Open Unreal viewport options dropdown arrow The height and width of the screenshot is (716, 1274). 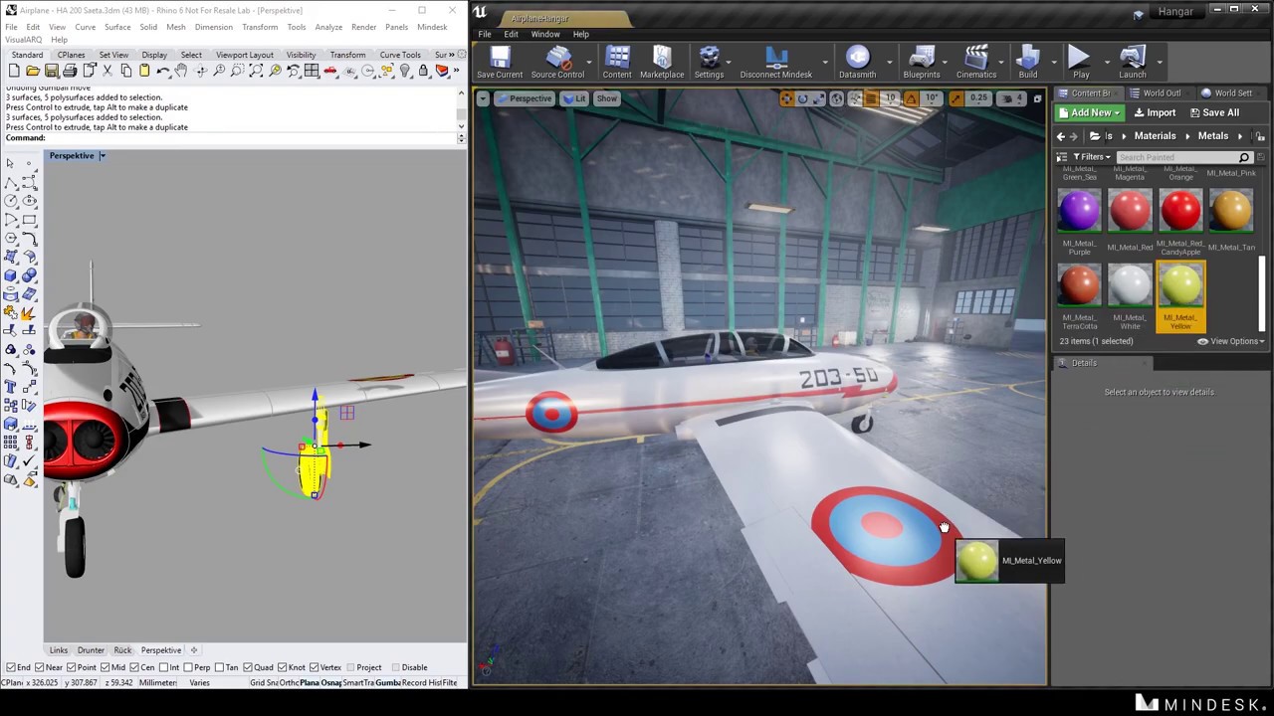(483, 98)
